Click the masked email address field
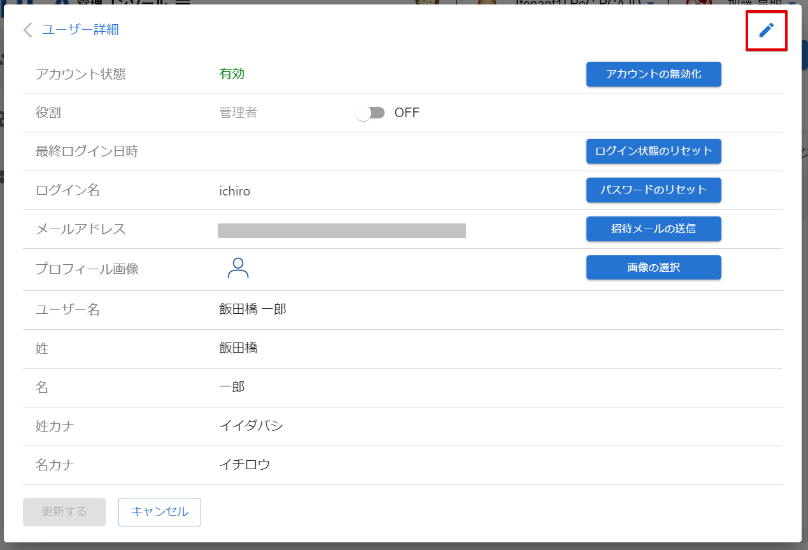Viewport: 808px width, 550px height. click(342, 230)
